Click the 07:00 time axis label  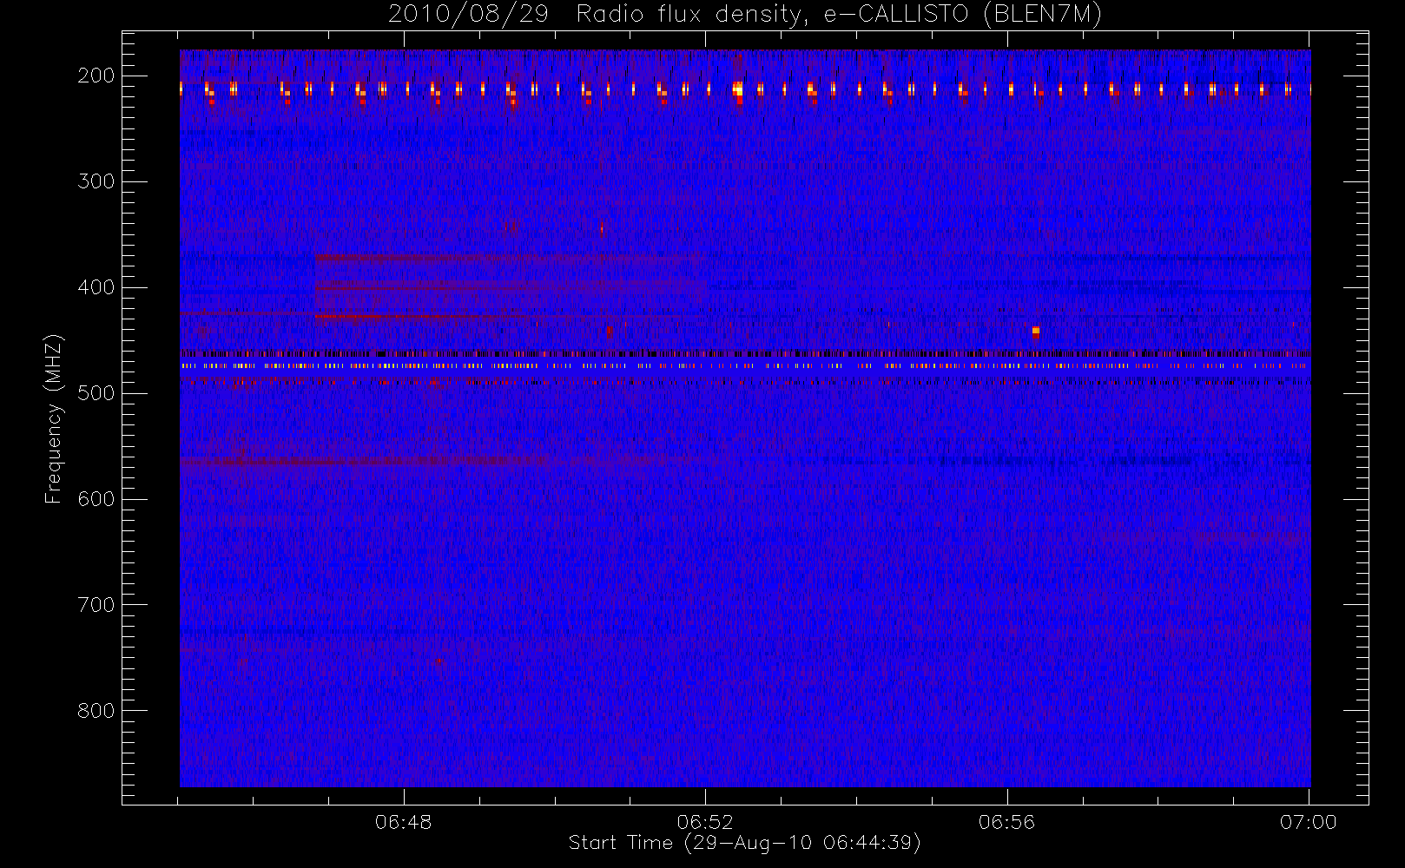[1308, 822]
